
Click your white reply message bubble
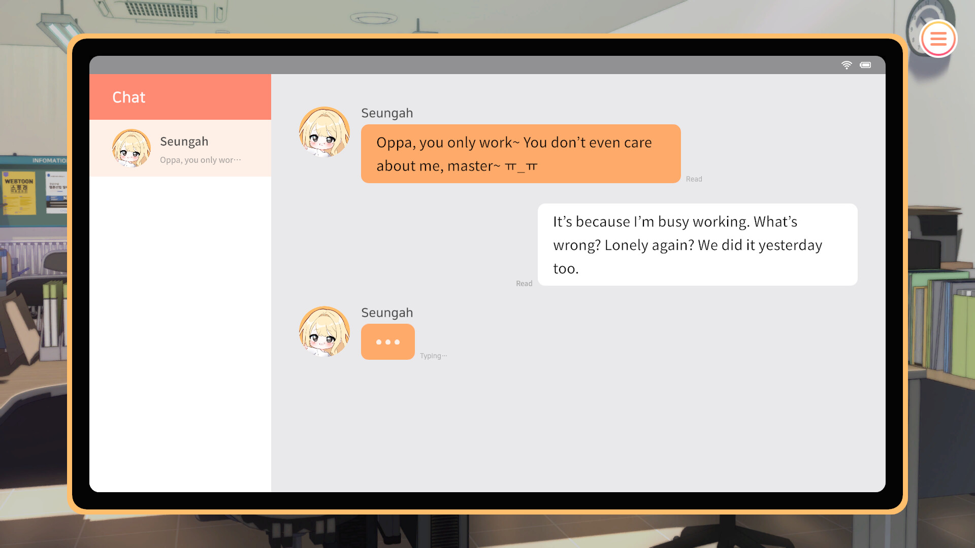(697, 245)
